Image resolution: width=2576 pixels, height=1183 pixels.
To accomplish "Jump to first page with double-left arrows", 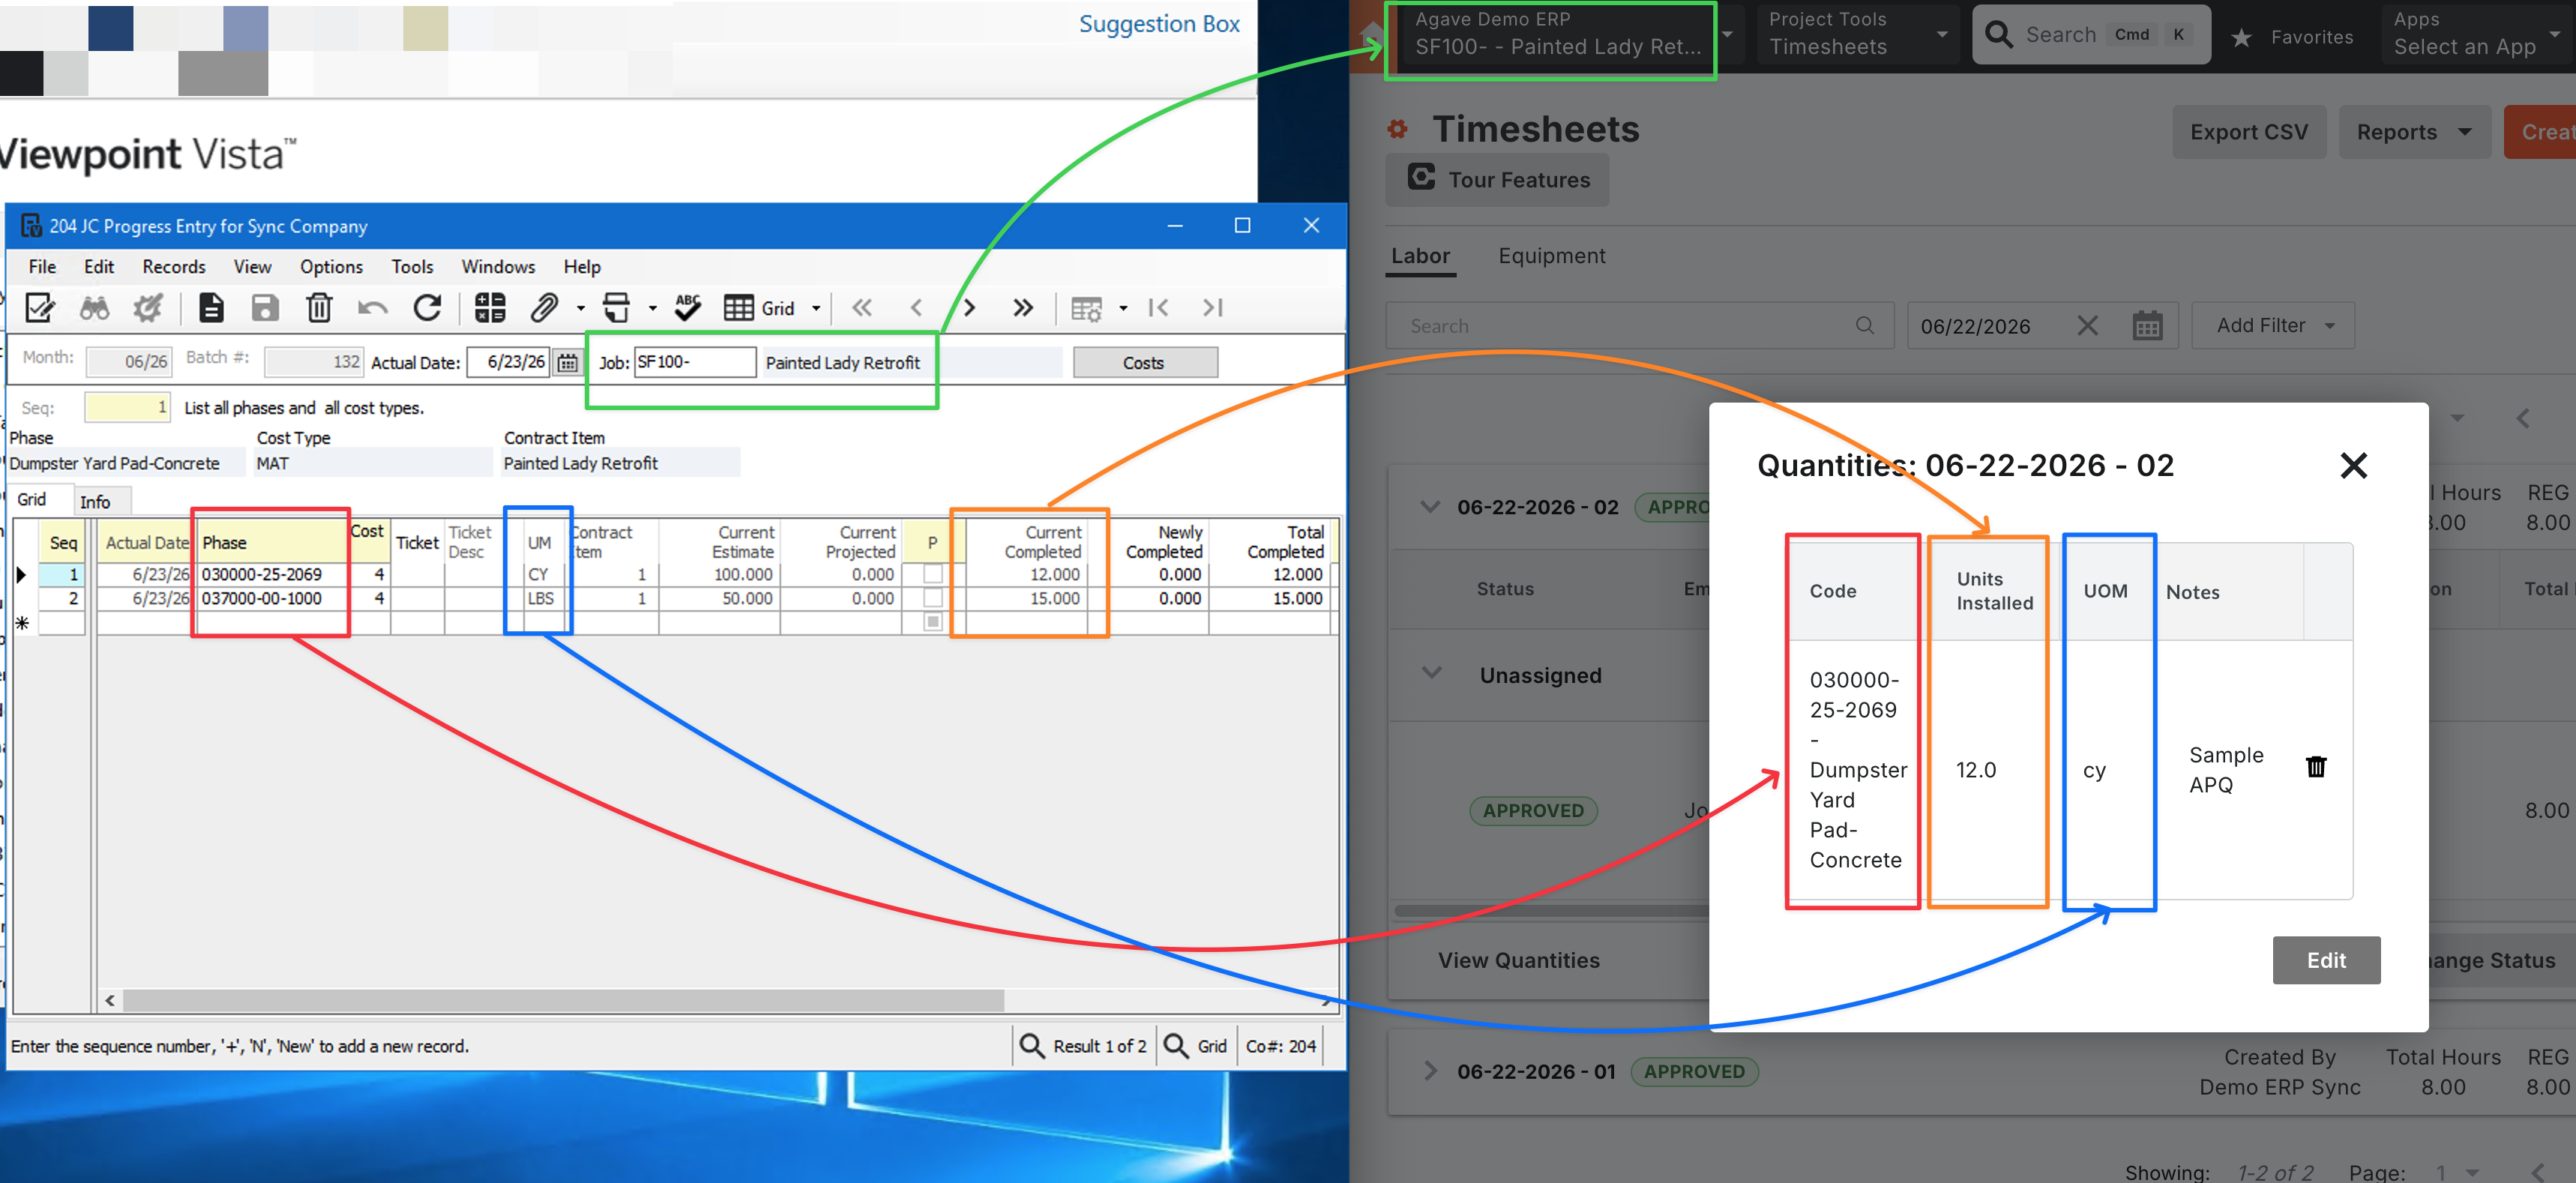I will click(x=862, y=308).
